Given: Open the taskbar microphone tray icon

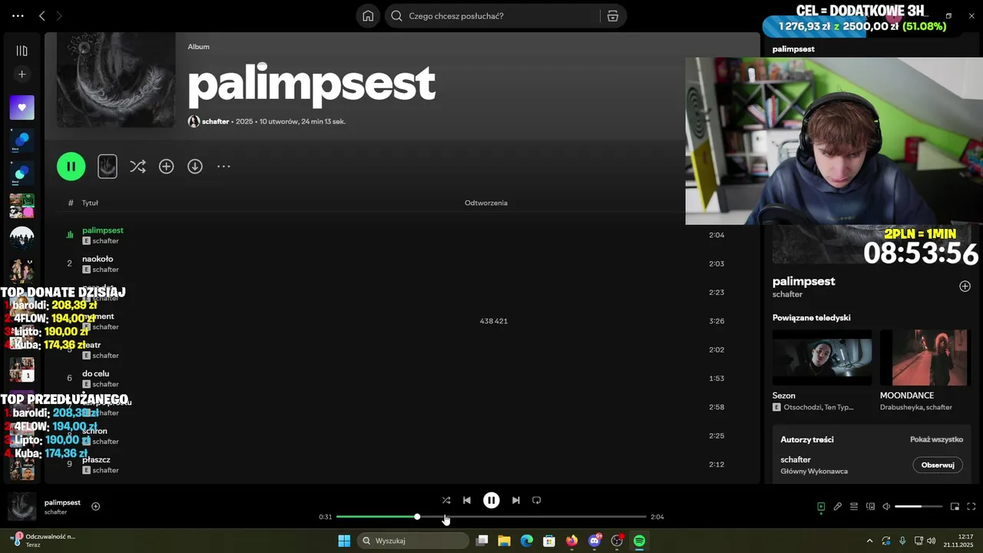Looking at the screenshot, I should pyautogui.click(x=902, y=541).
